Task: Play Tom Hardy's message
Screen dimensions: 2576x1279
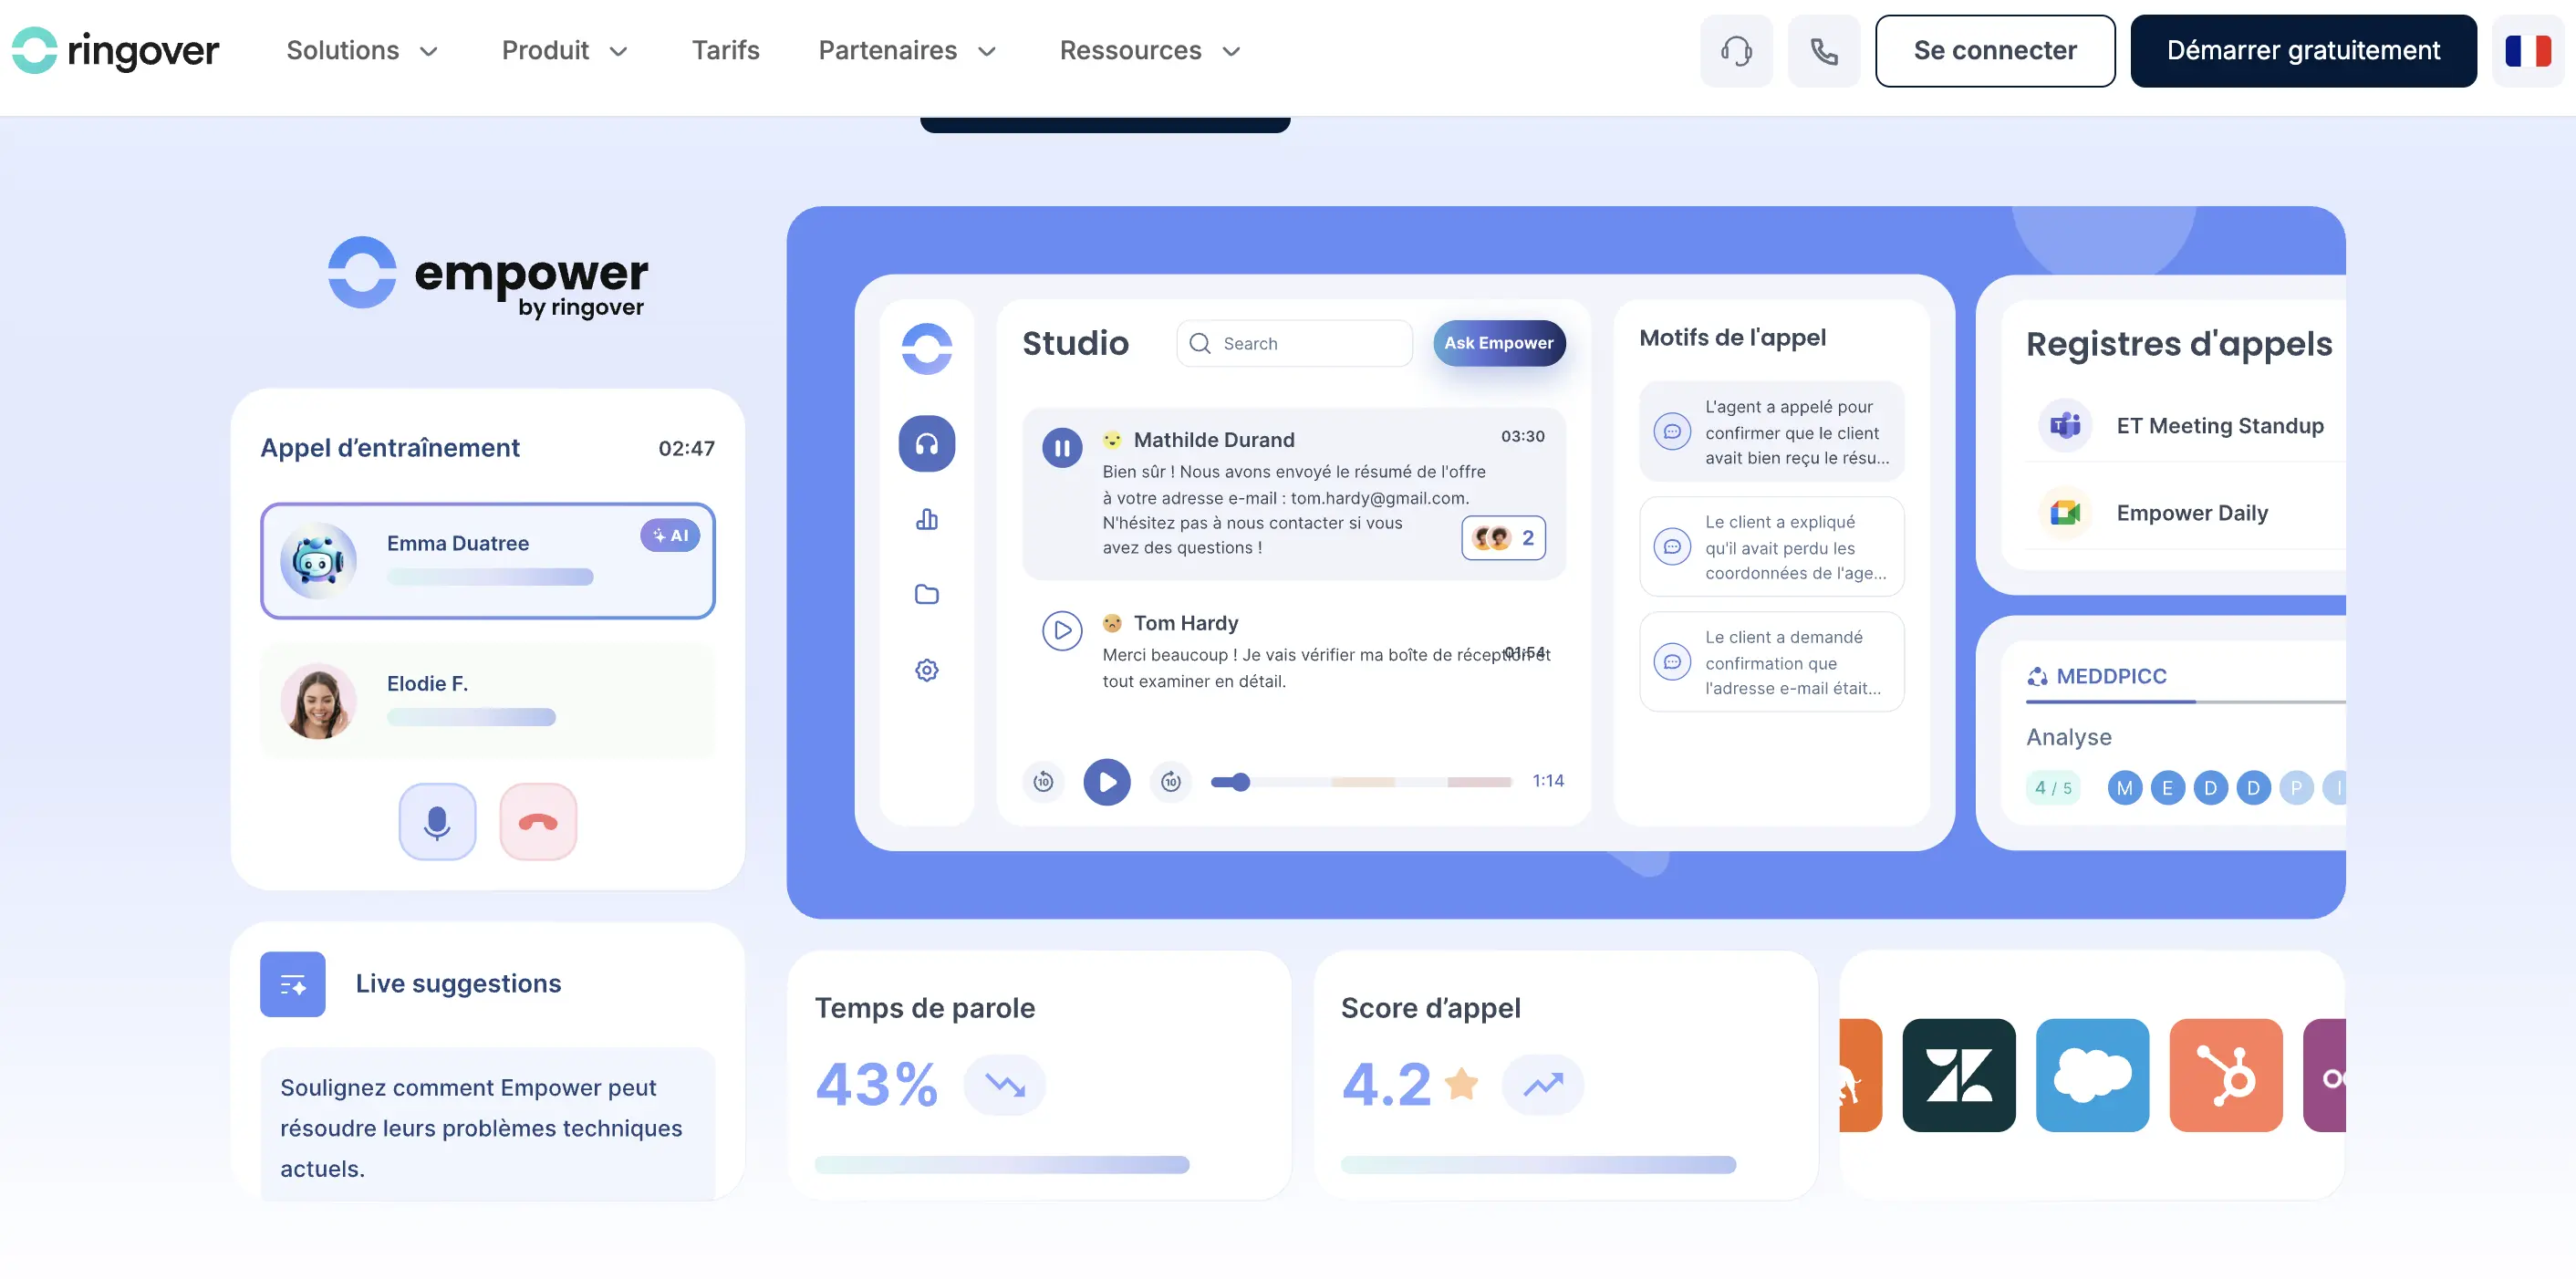Action: pyautogui.click(x=1061, y=631)
